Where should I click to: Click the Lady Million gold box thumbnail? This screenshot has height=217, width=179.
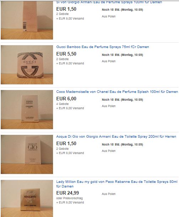pos(27,199)
